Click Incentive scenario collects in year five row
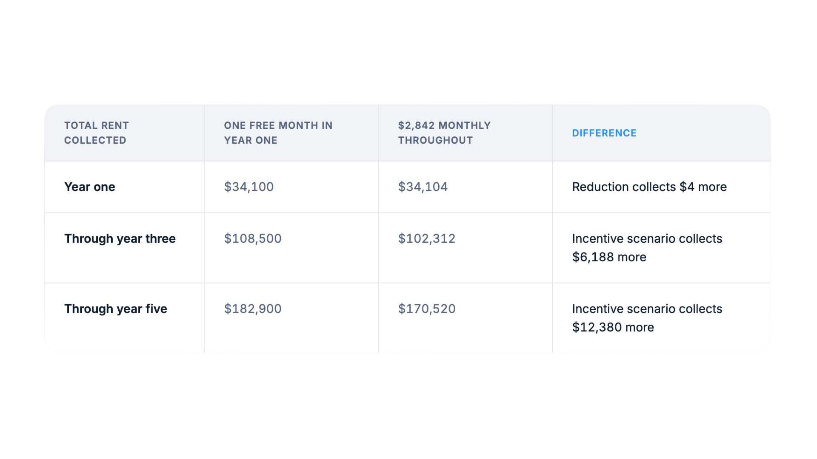Screen dimensions: 817x459 [647, 309]
